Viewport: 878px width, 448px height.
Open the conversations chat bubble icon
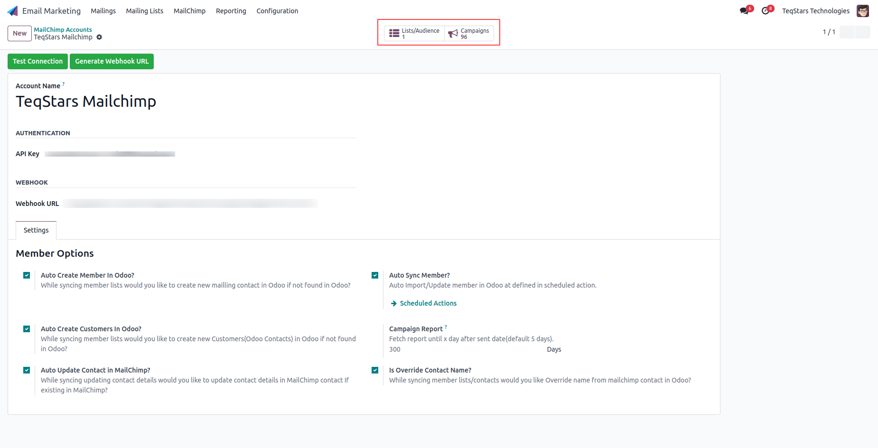point(744,11)
